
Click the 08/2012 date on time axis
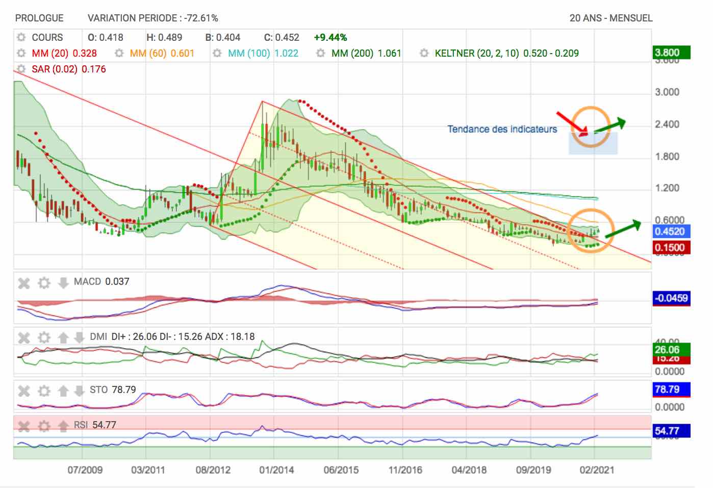point(213,470)
